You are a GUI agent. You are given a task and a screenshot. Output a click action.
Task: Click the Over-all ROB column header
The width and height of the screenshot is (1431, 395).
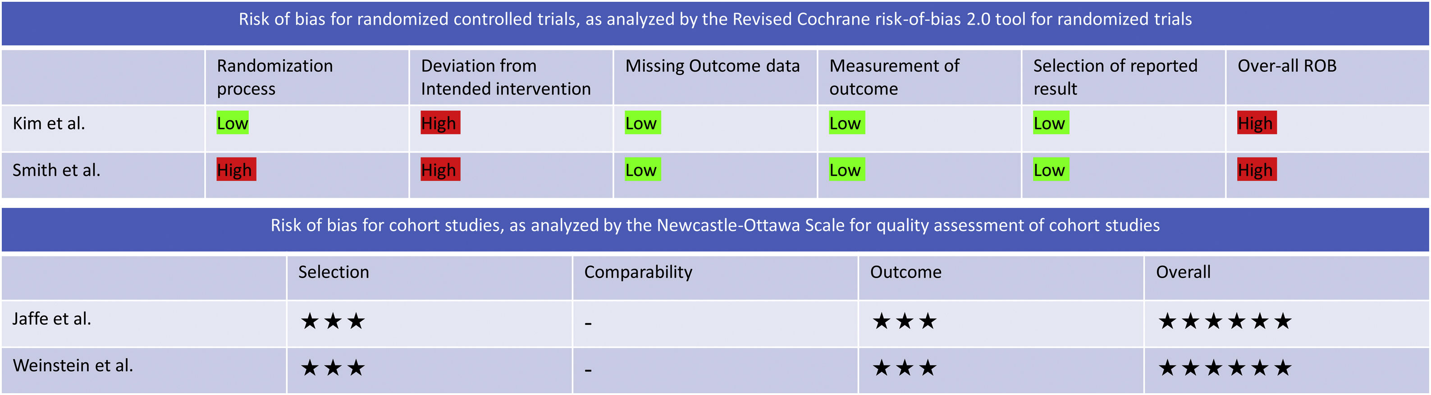(1287, 66)
